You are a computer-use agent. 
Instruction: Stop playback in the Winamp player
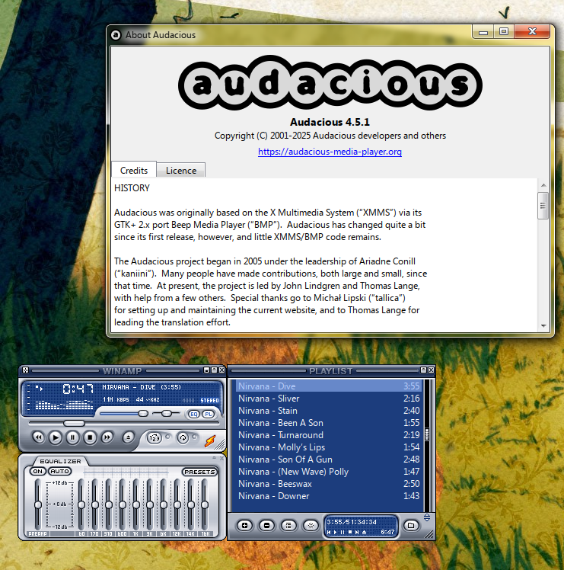[90, 437]
